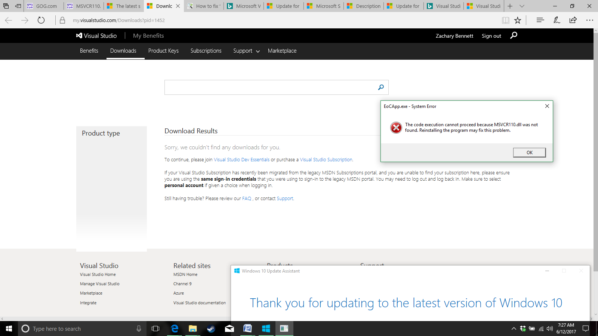Switch to the How to fix tab
Screen dimensions: 598x336
[204, 6]
